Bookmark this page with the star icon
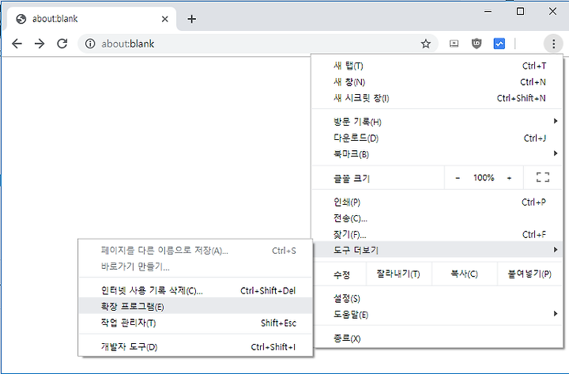Viewport: 569px width, 374px height. [x=426, y=44]
